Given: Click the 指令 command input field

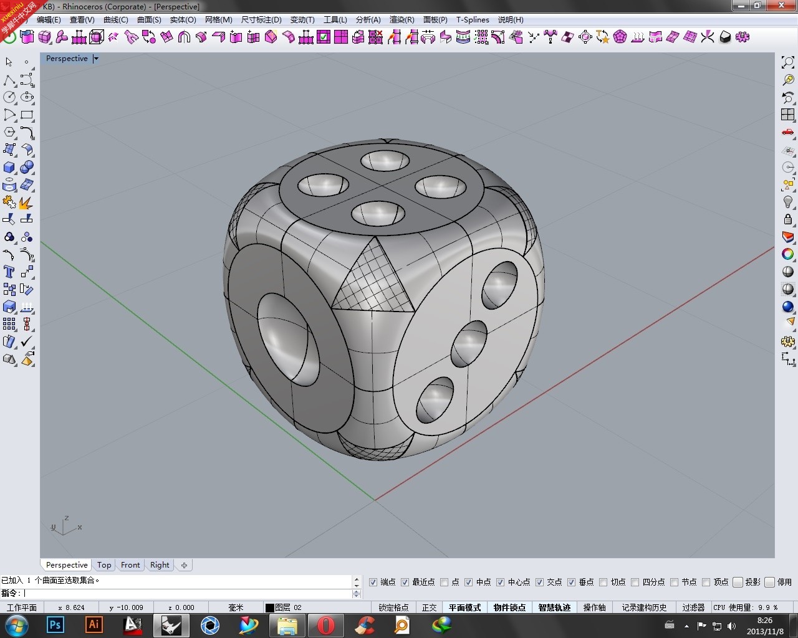Looking at the screenshot, I should [187, 593].
